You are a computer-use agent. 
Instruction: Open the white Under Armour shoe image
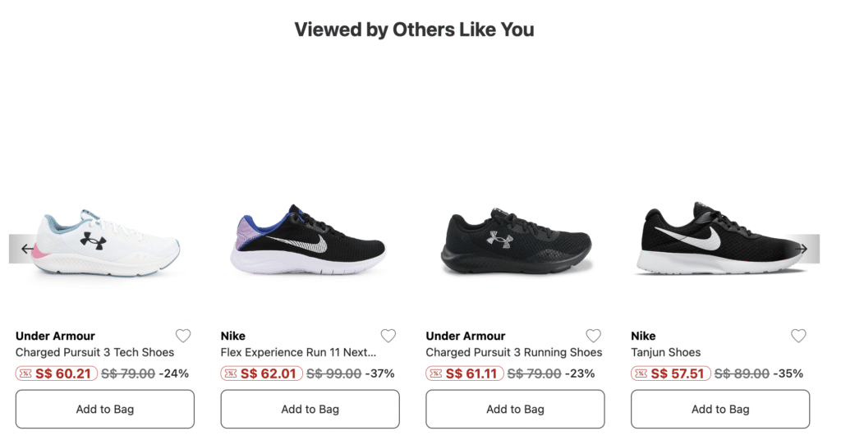[107, 244]
